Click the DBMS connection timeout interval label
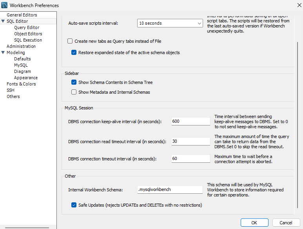The width and height of the screenshot is (303, 229). (112, 159)
